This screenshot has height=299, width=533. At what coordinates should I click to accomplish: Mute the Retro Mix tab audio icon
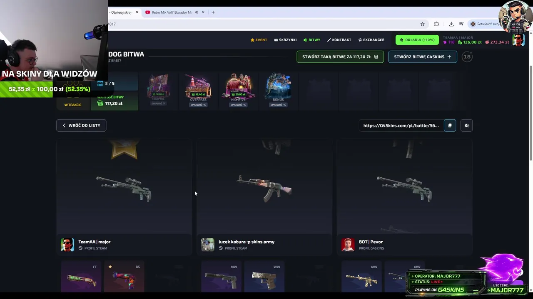point(197,12)
